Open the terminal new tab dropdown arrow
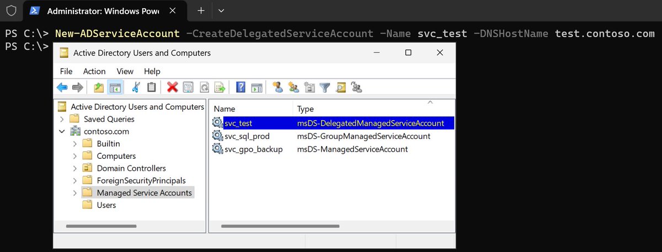Screen dimensions: 662x252 [221, 10]
